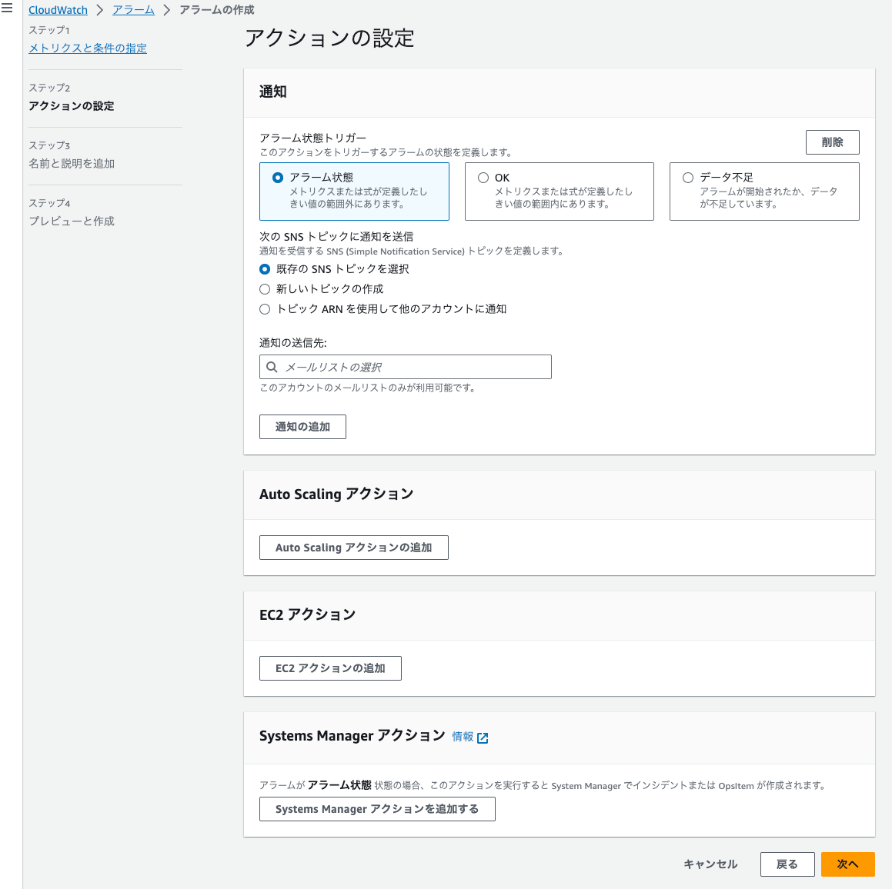The width and height of the screenshot is (892, 889).
Task: Click the アクションの設定 page title
Action: tap(329, 38)
